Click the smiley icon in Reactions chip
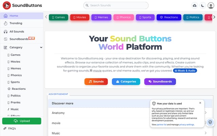217x136 pixels. 161,17
